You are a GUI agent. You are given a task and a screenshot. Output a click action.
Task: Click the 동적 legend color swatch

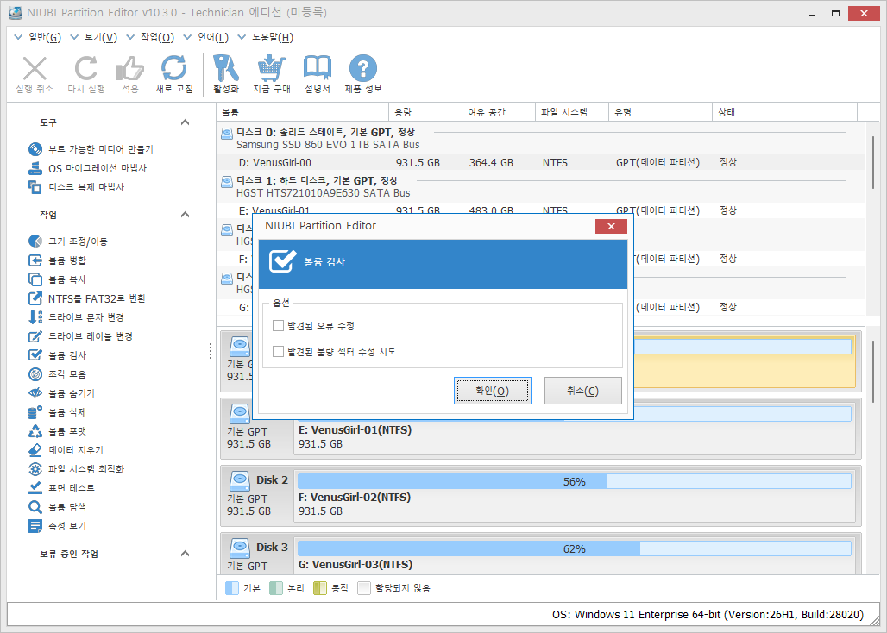coord(320,588)
